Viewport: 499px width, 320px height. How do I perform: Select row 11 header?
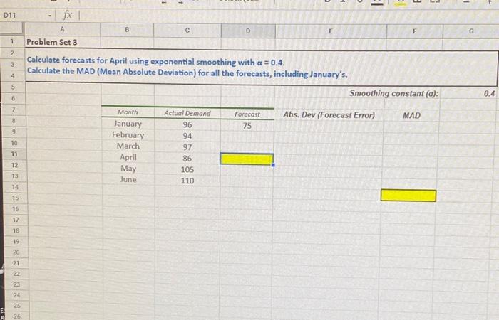coord(14,154)
